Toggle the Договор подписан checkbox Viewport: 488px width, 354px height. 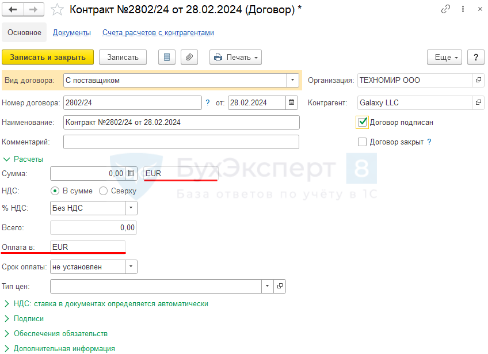(x=362, y=122)
